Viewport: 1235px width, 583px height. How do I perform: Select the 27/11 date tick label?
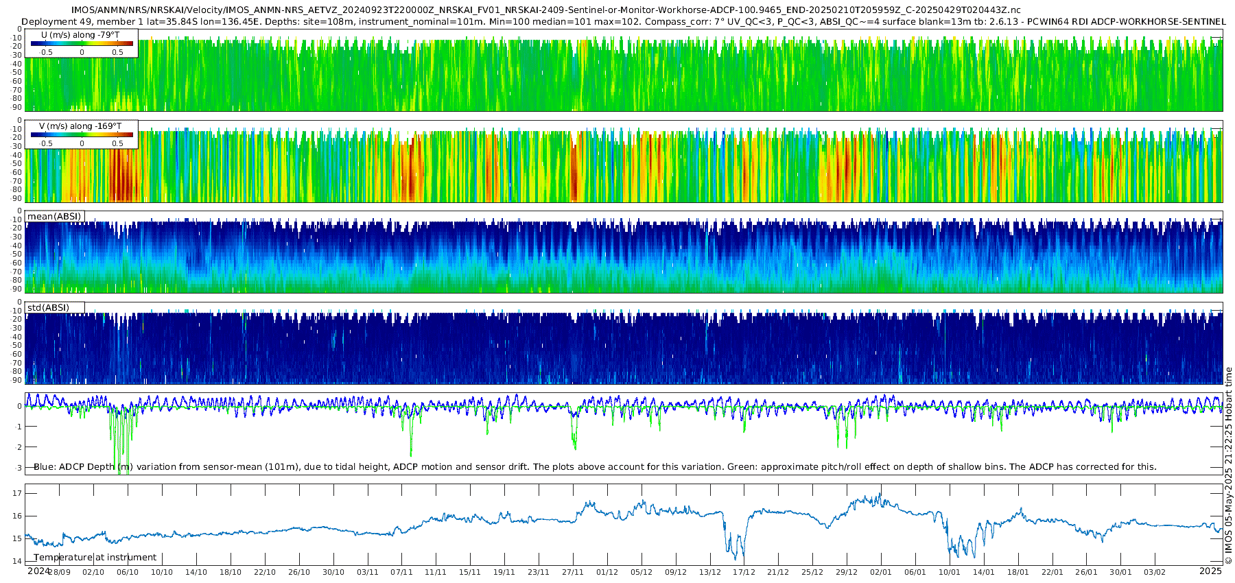pos(573,572)
